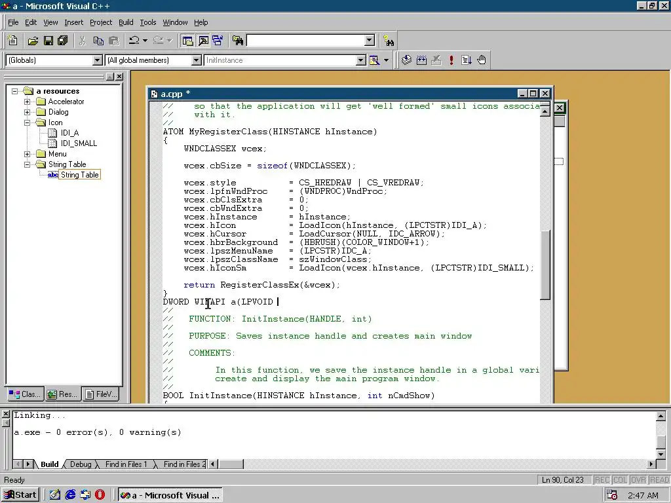This screenshot has height=503, width=671.
Task: Save the file with the Save icon
Action: tap(48, 41)
